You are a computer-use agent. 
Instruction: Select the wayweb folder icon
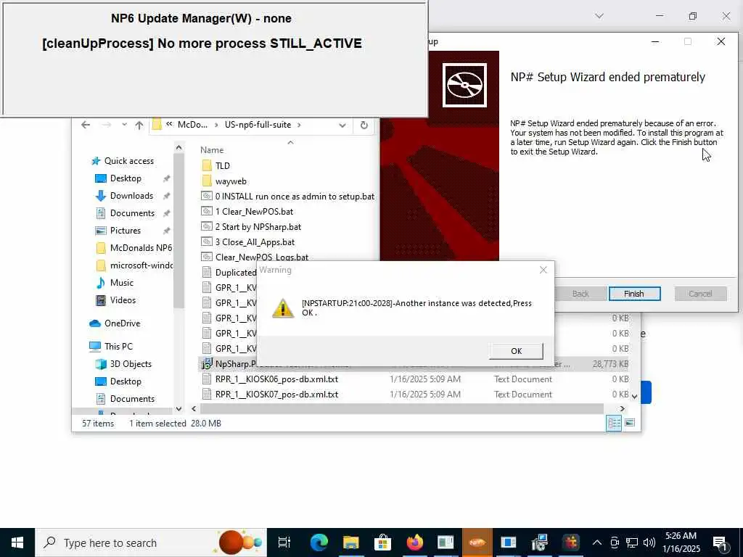pyautogui.click(x=207, y=181)
